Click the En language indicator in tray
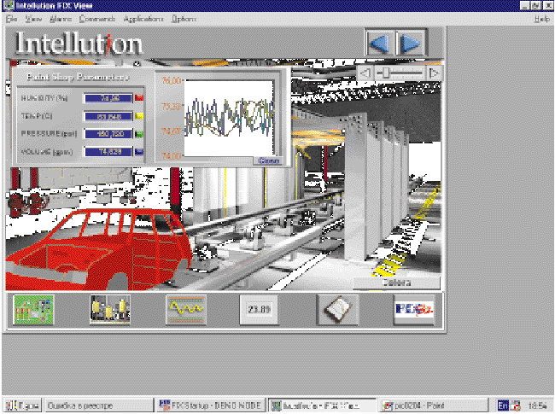This screenshot has width=555, height=414. tap(503, 405)
